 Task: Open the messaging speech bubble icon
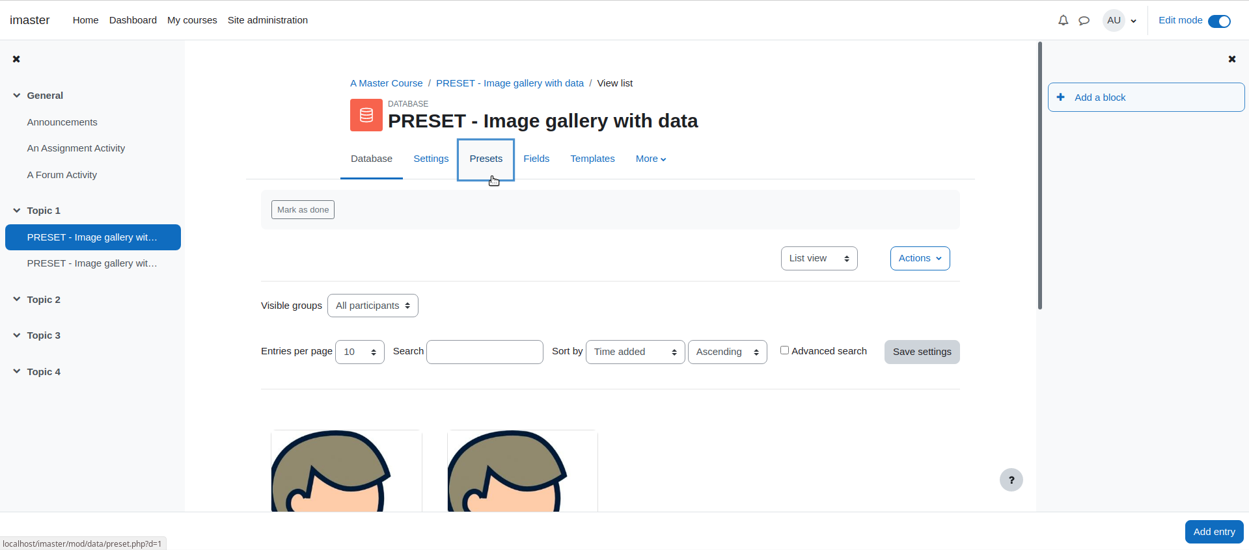tap(1084, 20)
